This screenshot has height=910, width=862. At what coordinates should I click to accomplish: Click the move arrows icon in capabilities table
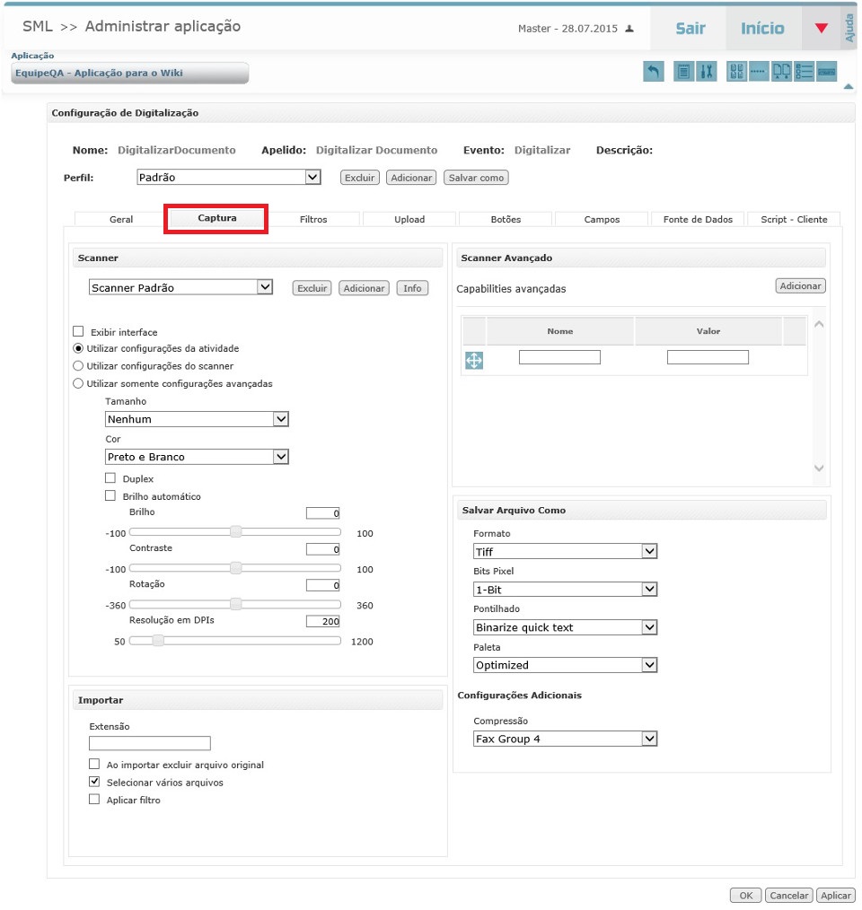click(x=474, y=360)
